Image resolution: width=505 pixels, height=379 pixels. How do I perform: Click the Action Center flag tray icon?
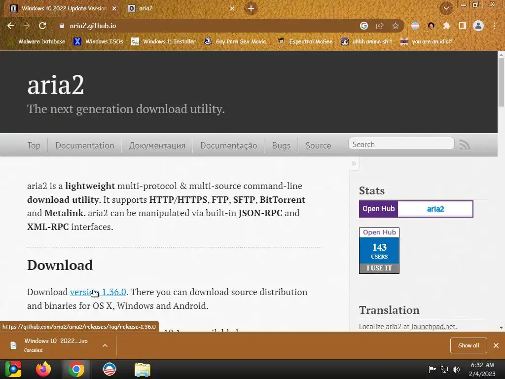(x=432, y=369)
